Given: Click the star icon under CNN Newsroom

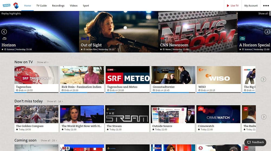Looking at the screenshot, I should 161,49.
